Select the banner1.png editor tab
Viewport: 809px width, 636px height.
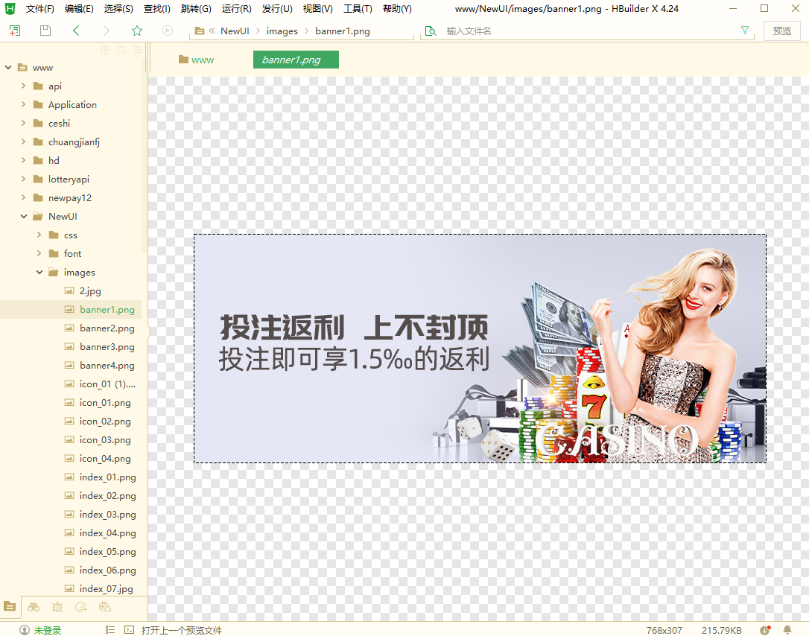point(296,60)
